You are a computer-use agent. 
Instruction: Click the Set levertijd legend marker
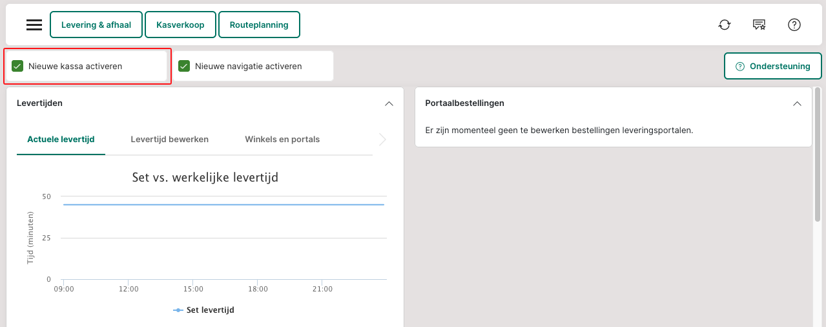(178, 310)
